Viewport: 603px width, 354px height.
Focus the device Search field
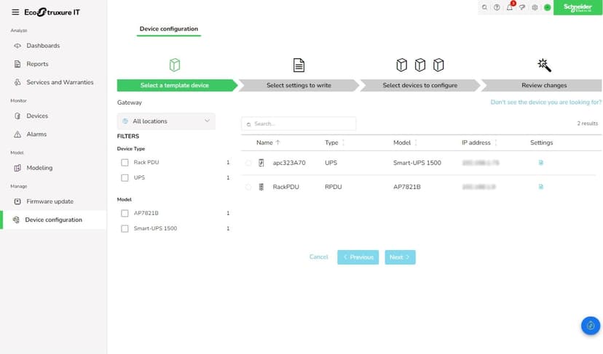tap(299, 124)
